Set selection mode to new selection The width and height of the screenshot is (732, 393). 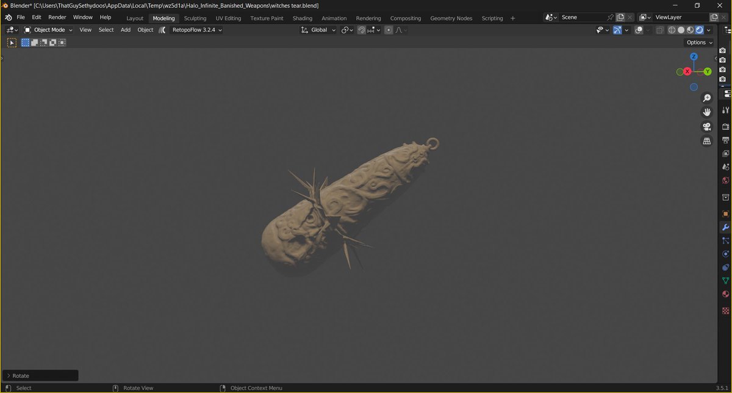point(25,43)
